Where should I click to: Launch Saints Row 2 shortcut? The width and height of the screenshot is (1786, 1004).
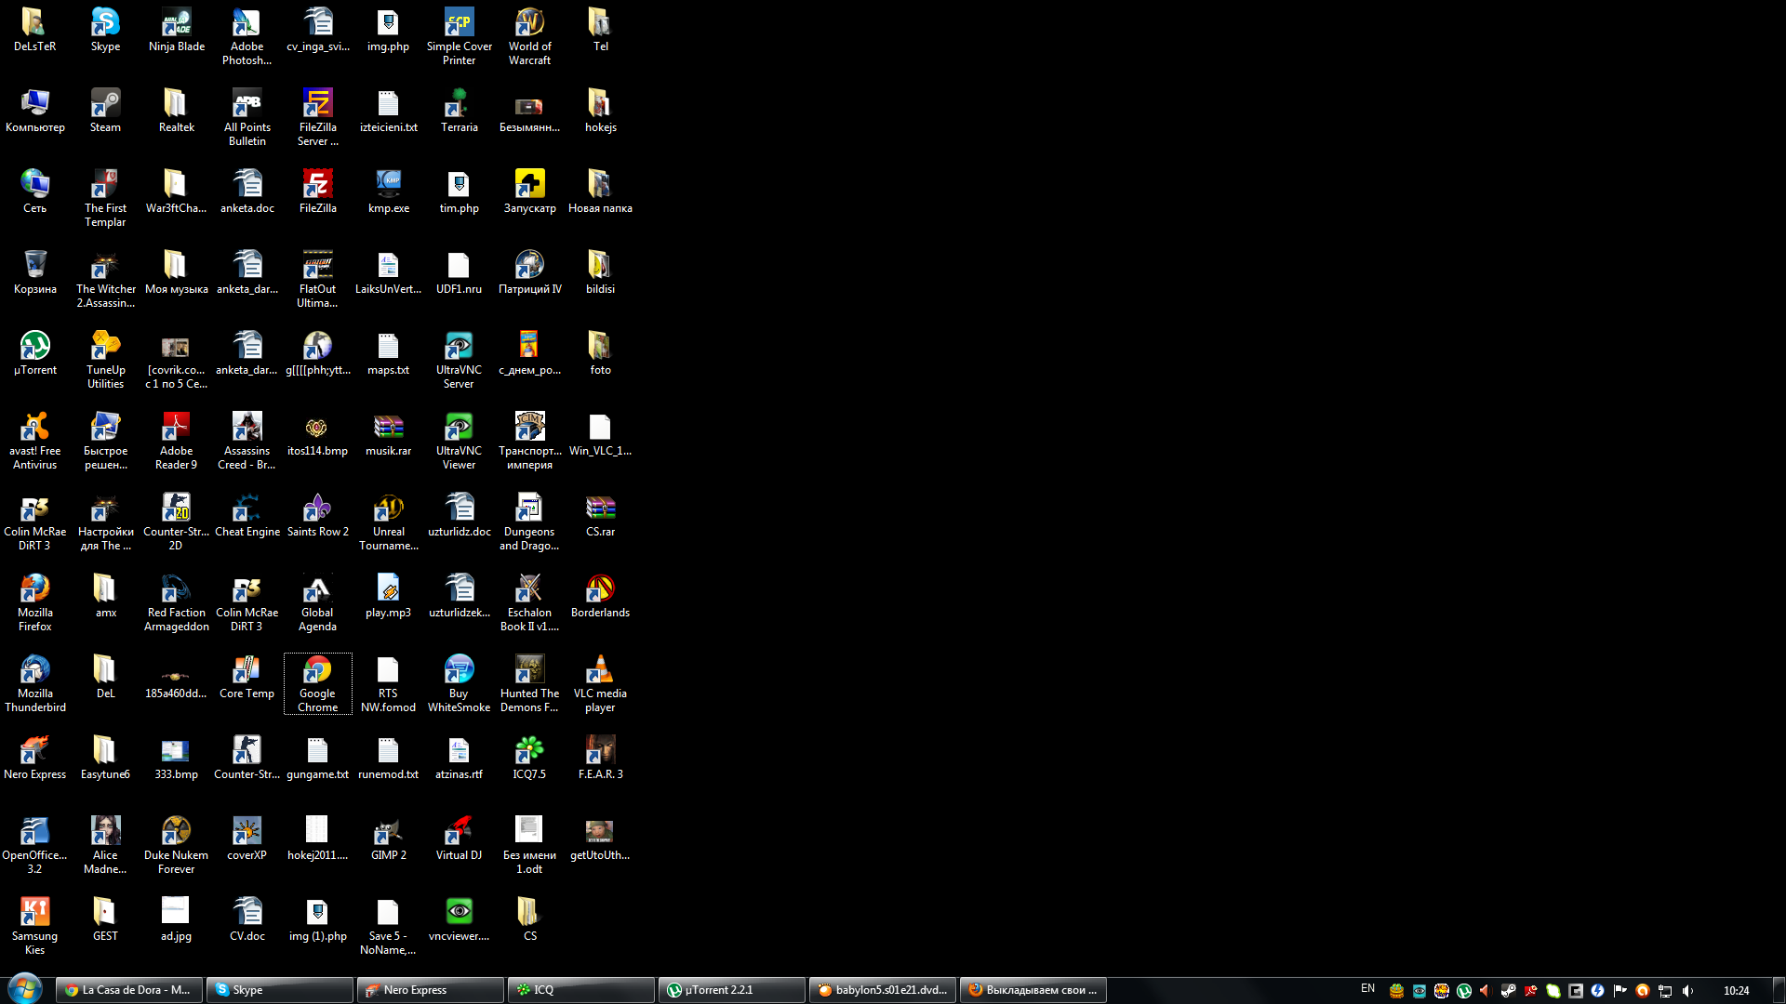click(317, 515)
